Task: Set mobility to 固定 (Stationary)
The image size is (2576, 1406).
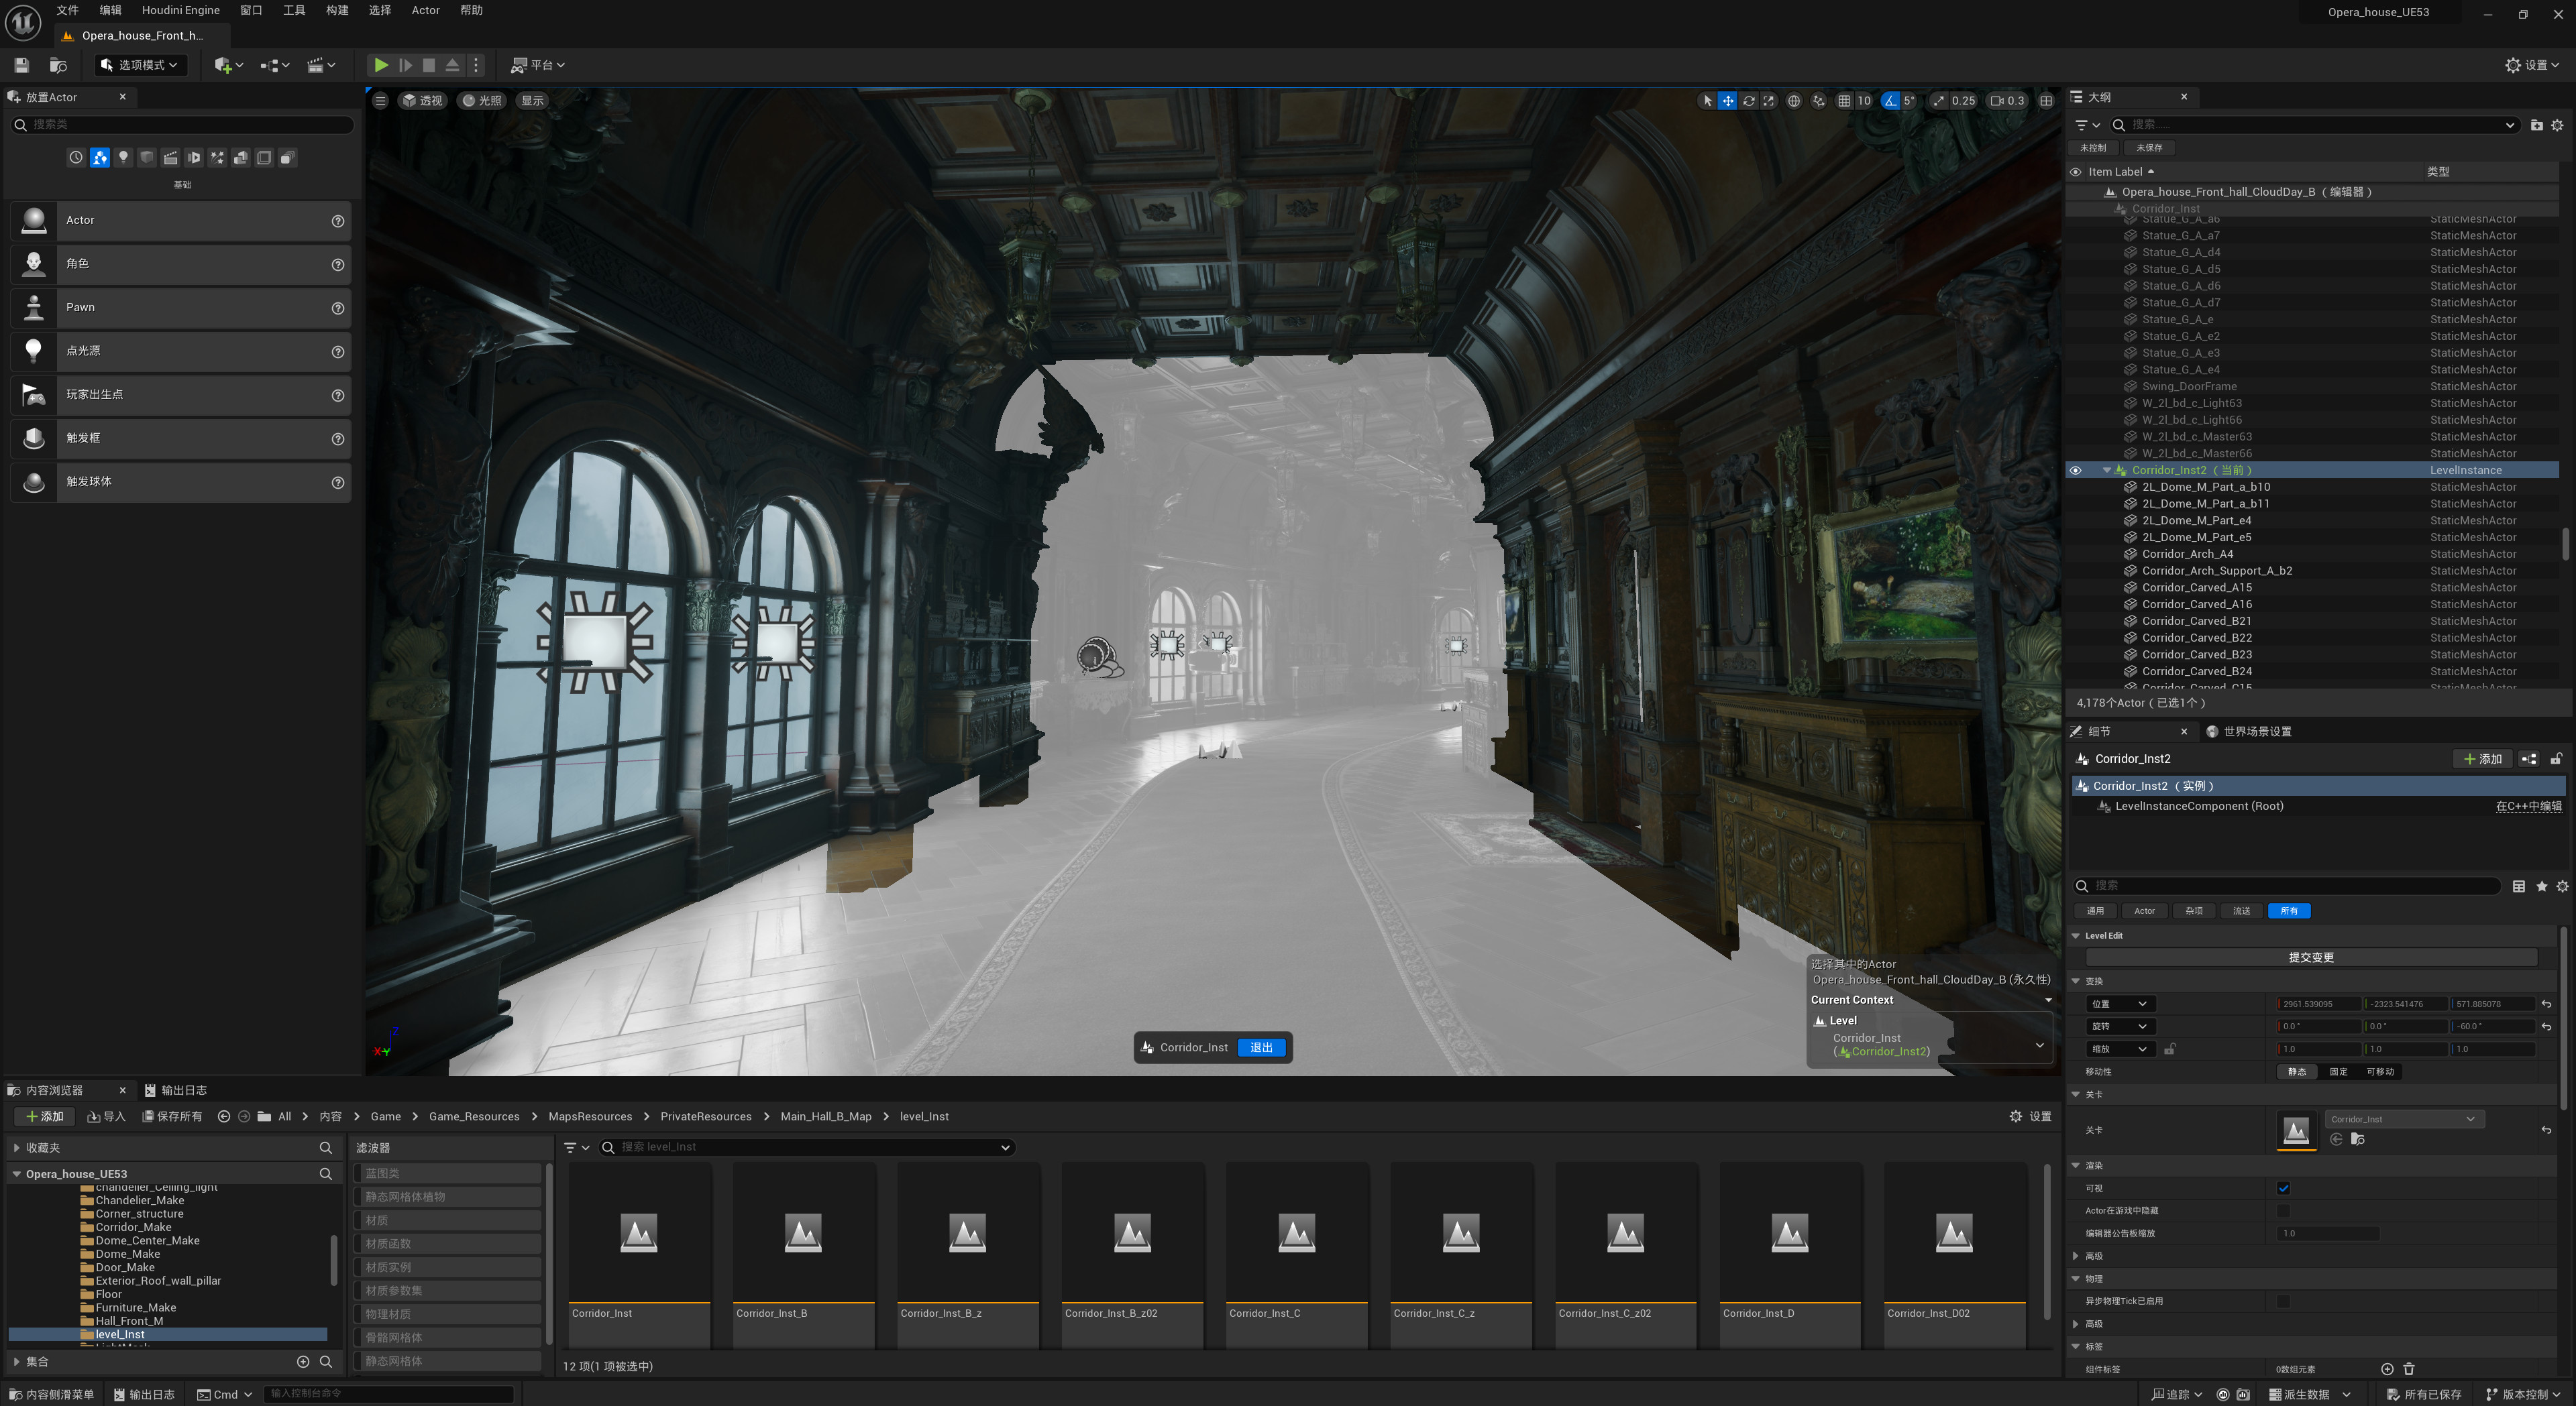Action: (x=2338, y=1072)
